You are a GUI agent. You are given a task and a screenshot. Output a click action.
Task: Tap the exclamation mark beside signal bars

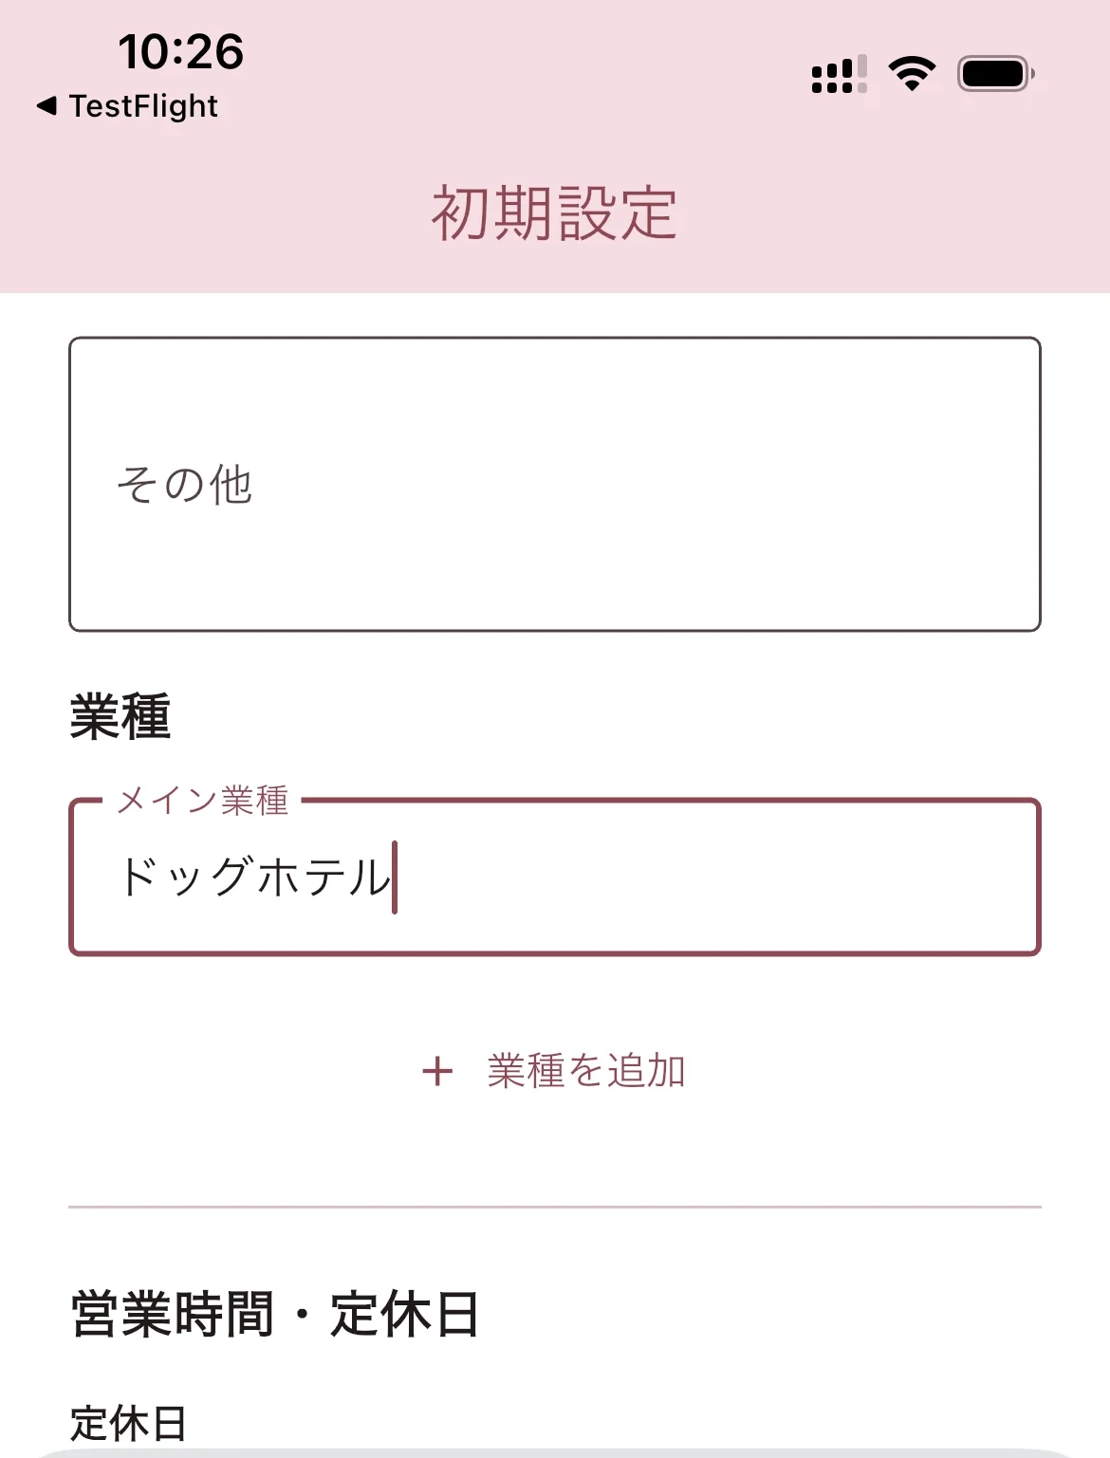[861, 73]
